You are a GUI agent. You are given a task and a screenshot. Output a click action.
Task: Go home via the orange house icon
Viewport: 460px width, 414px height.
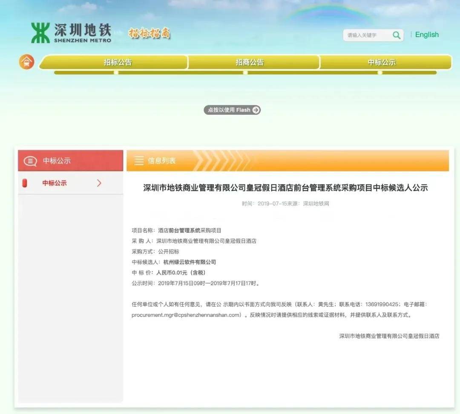[26, 62]
